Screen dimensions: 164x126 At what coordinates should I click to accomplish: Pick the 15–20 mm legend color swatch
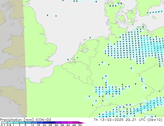(x=40, y=123)
